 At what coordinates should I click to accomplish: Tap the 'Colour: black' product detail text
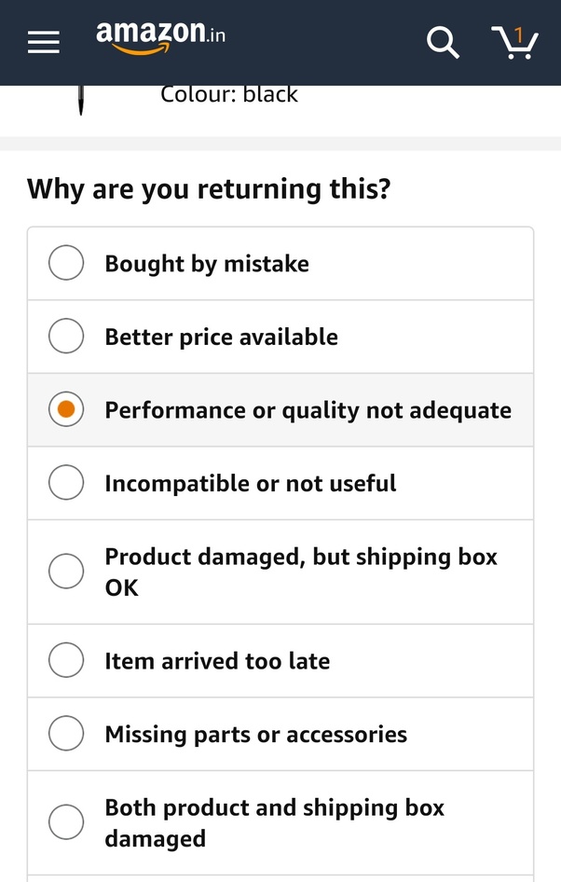click(229, 93)
